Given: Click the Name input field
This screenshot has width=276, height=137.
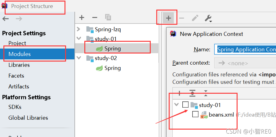Looking at the screenshot, I should (x=245, y=49).
